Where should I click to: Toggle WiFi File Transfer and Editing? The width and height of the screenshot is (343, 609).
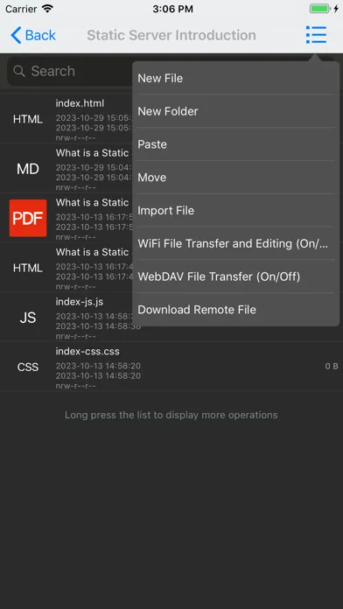point(235,243)
